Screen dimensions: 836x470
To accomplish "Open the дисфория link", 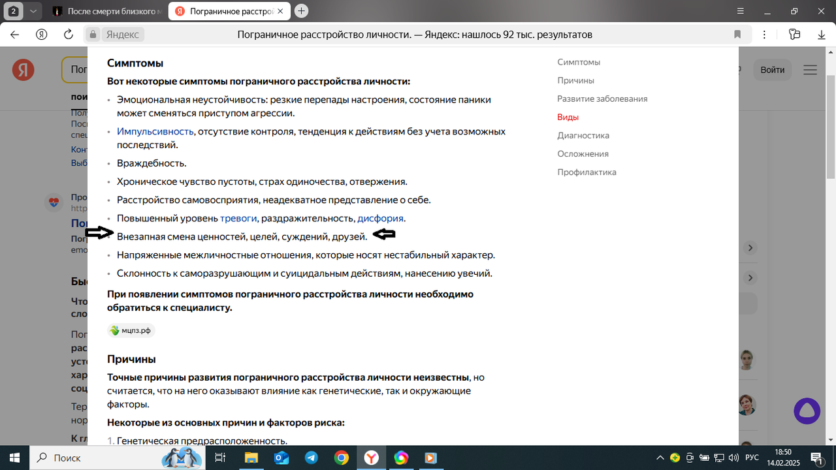I will (x=381, y=218).
